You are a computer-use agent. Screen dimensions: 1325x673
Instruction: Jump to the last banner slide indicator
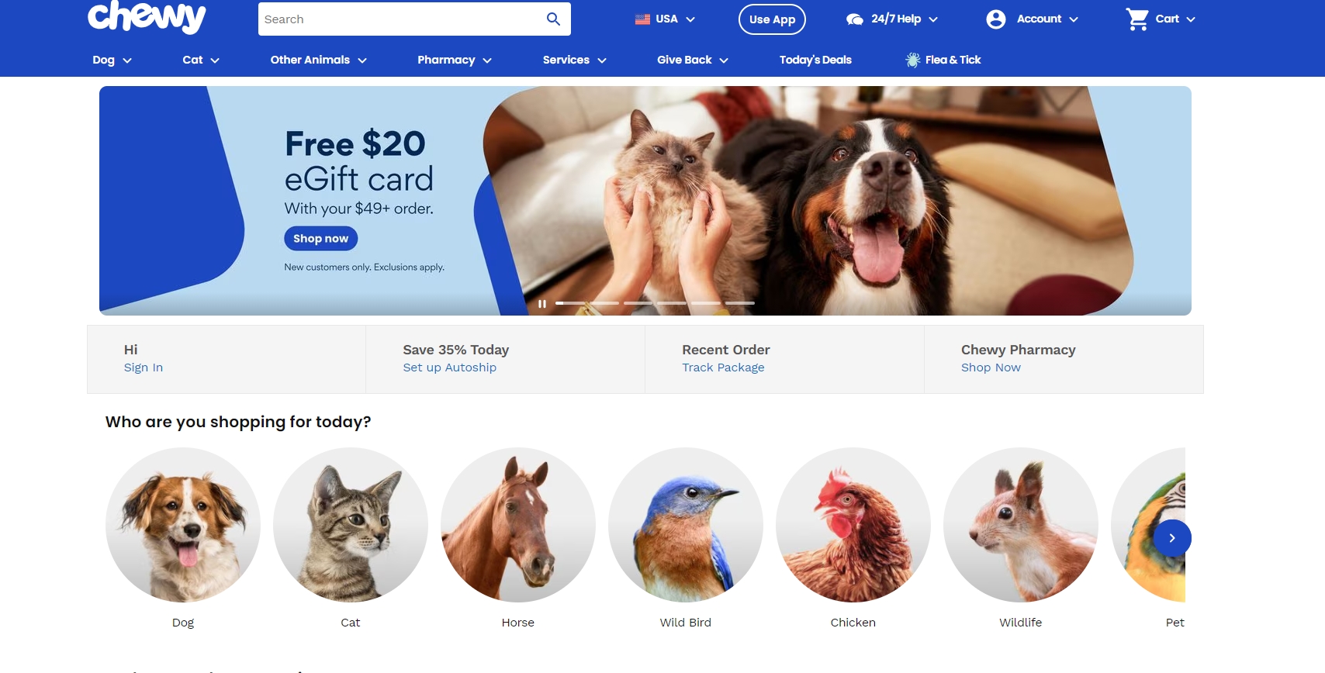tap(740, 303)
